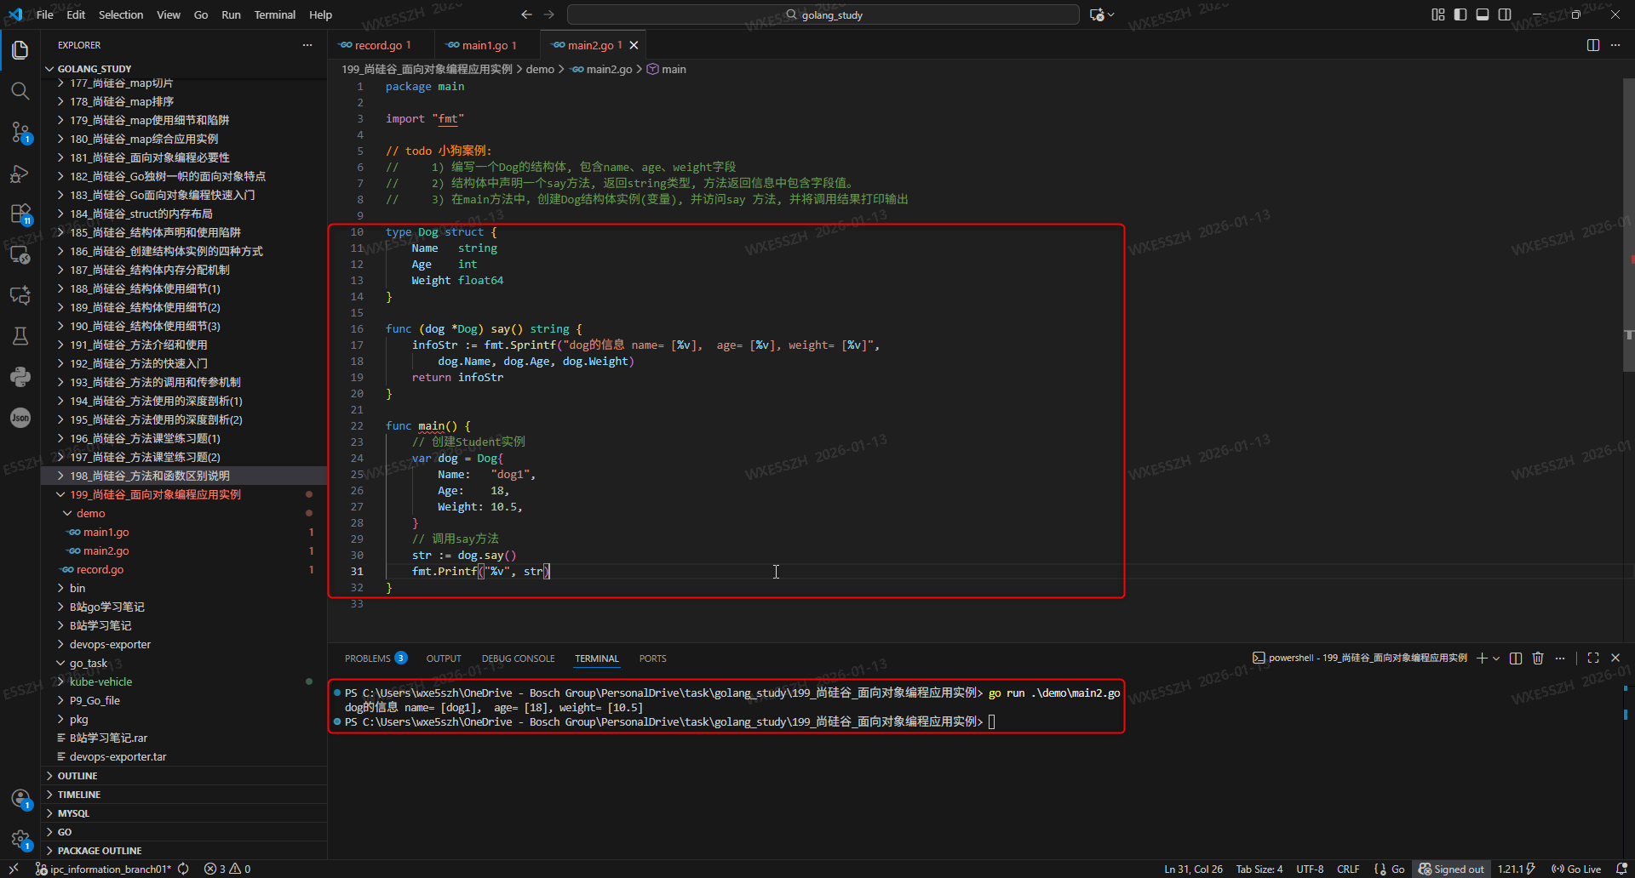Show the PORTS panel tab
This screenshot has width=1635, height=878.
click(653, 658)
